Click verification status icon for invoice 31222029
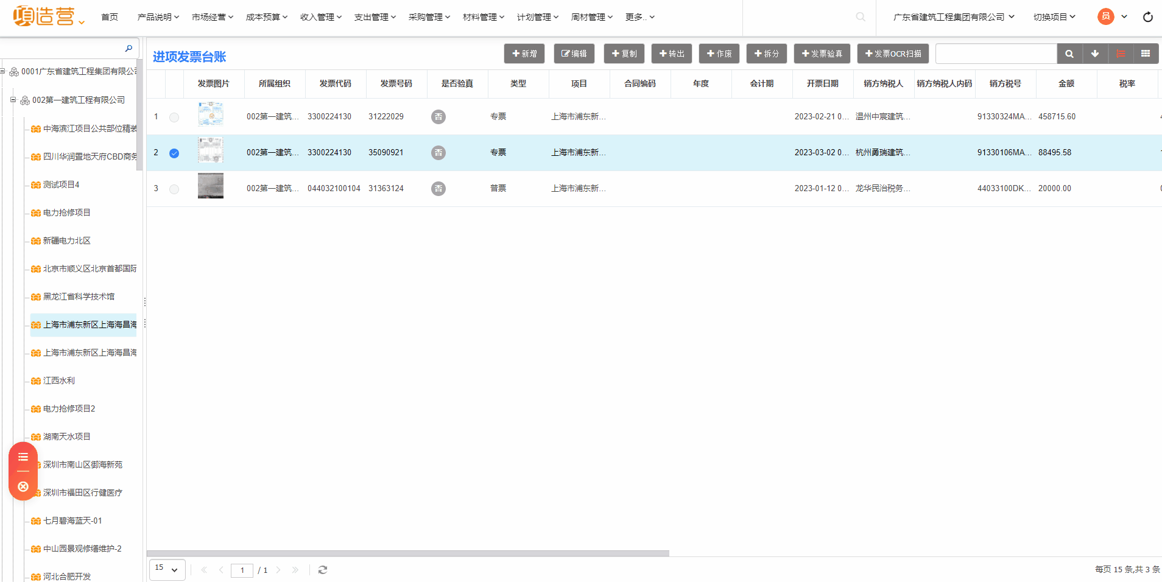Image resolution: width=1162 pixels, height=582 pixels. pyautogui.click(x=438, y=117)
